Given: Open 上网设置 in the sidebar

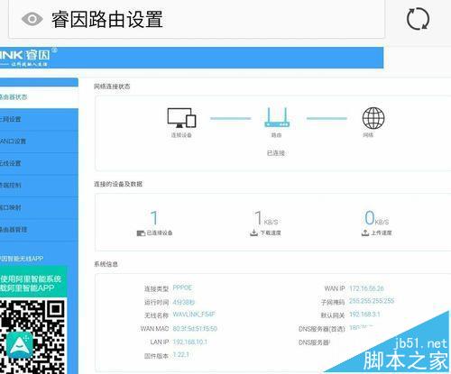Looking at the screenshot, I should point(39,119).
